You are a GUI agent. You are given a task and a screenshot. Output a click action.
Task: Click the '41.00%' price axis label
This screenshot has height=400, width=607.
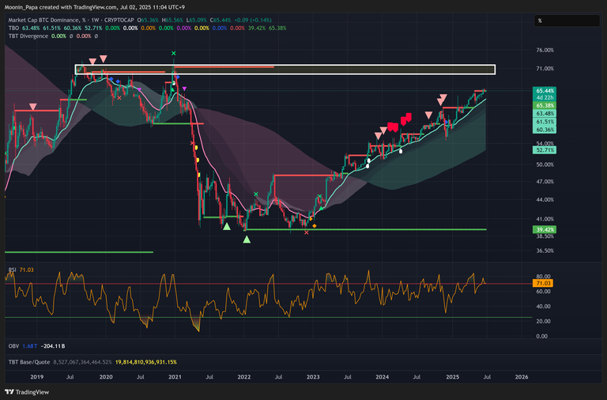545,219
